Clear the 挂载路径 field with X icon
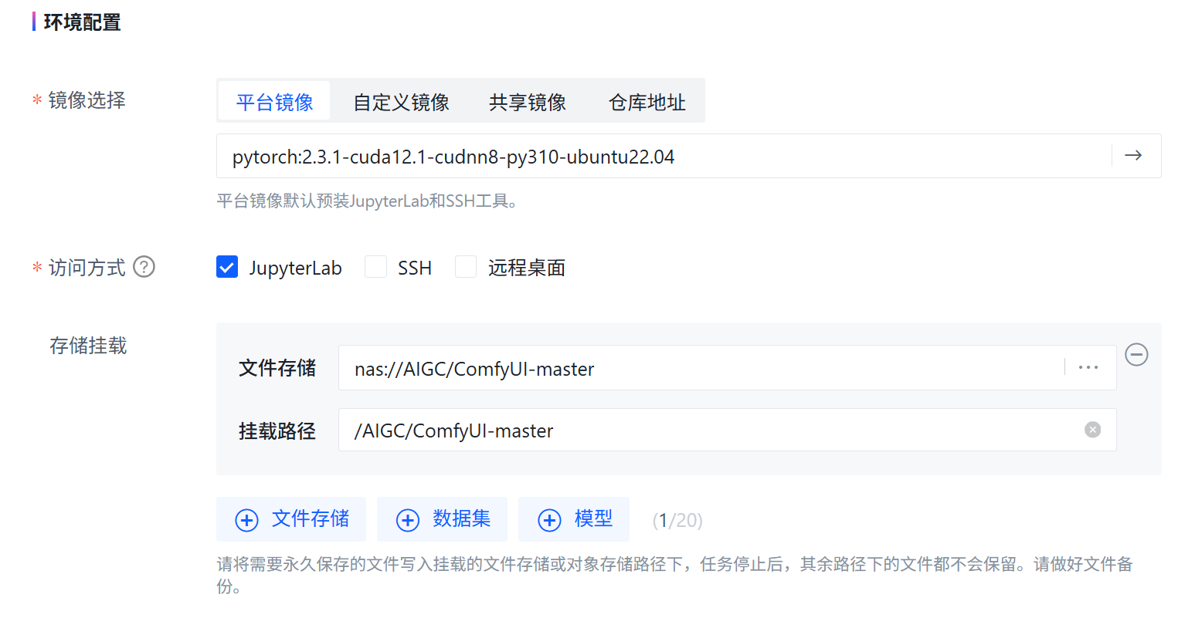Viewport: 1195px width, 618px height. [1092, 430]
